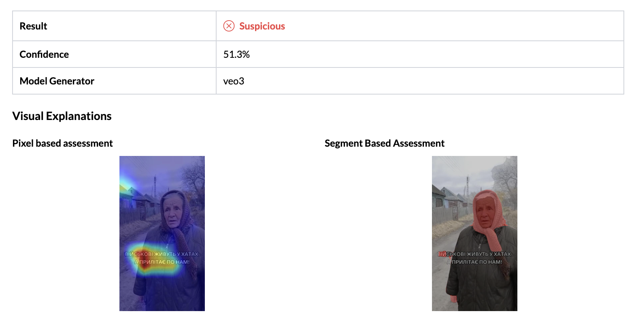Select the Confidence row label
This screenshot has width=636, height=322.
coord(44,55)
